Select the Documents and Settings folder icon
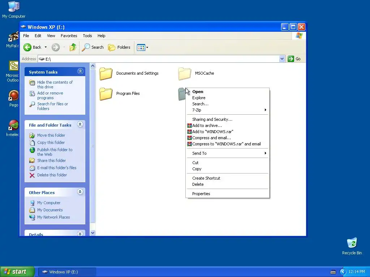Image resolution: width=370 pixels, height=277 pixels. point(106,74)
